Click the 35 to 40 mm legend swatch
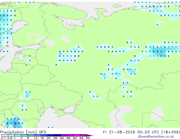The image size is (180, 139). point(70,135)
